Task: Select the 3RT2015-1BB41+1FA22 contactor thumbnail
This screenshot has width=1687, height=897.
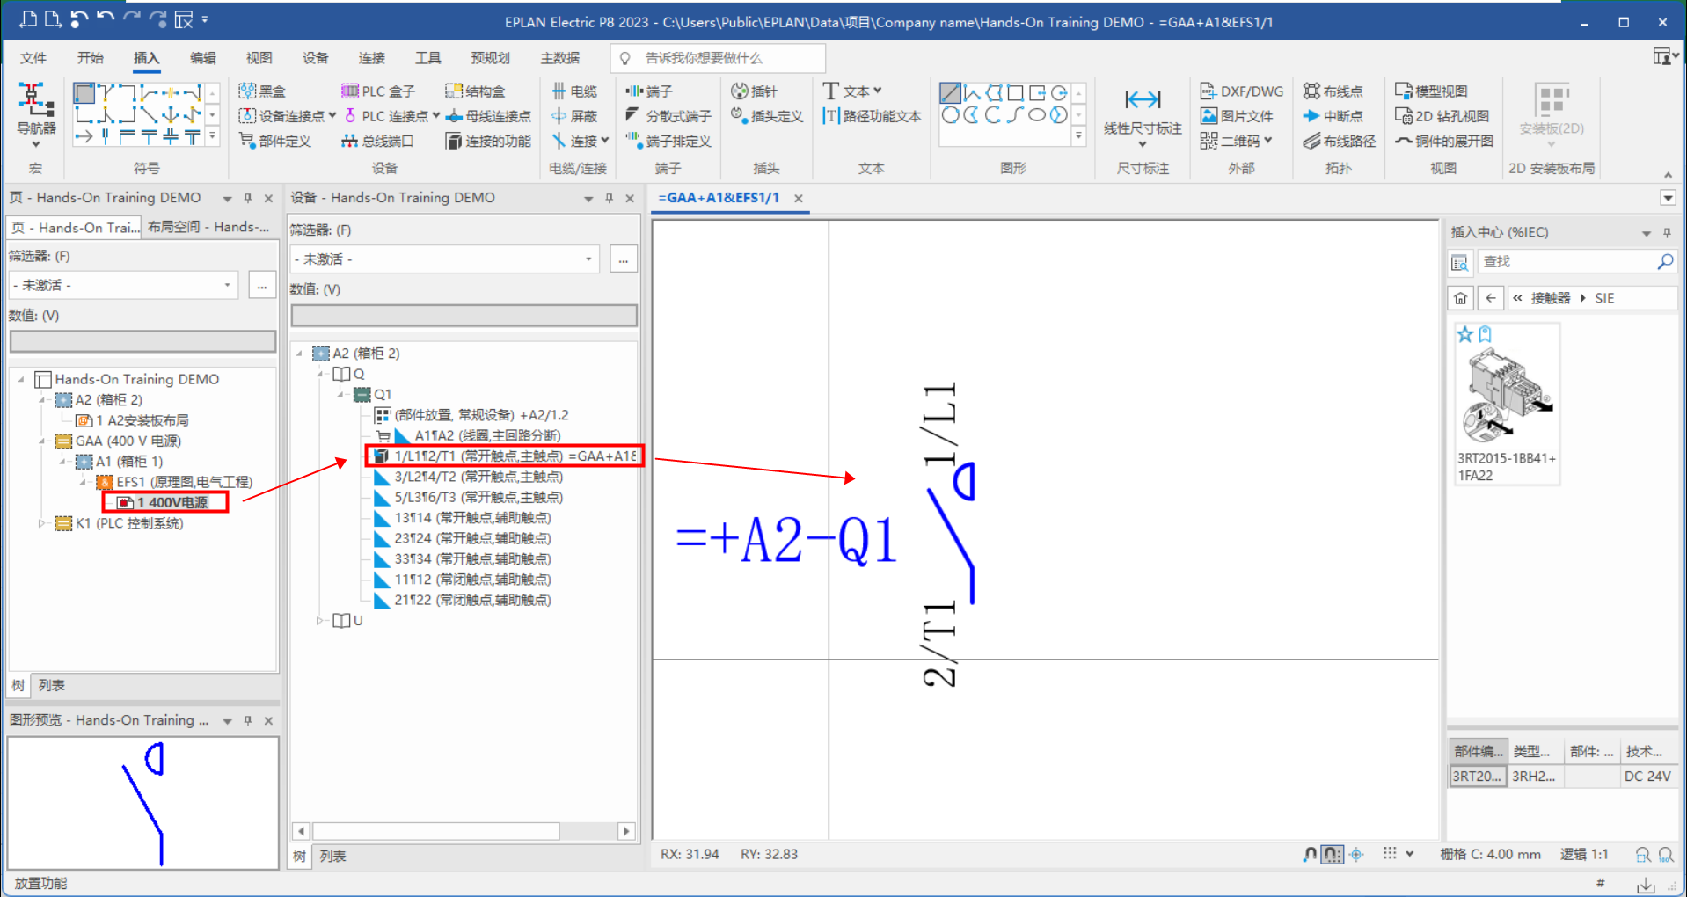Action: click(1508, 404)
